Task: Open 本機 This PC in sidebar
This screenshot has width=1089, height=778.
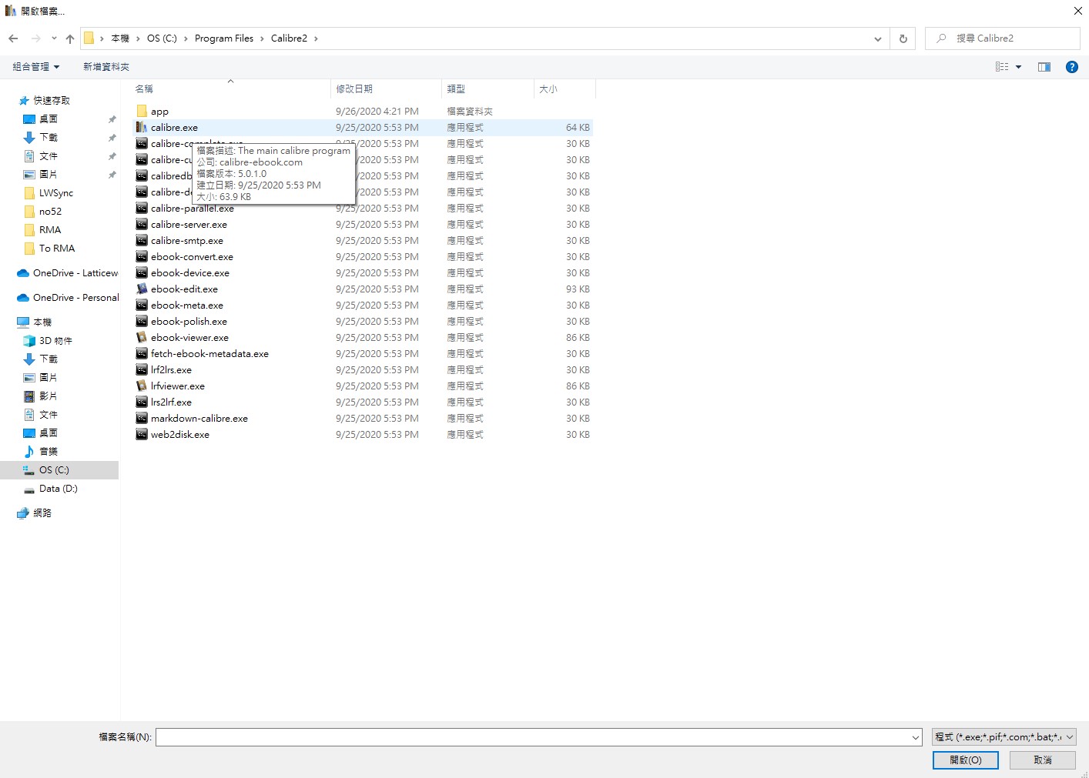Action: [42, 322]
